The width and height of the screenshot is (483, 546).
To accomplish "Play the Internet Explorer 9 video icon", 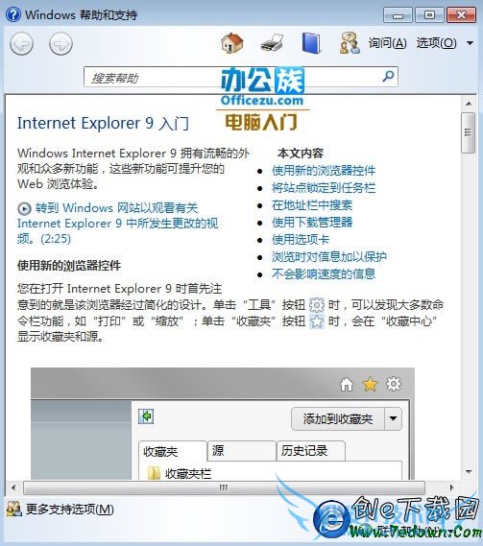I will point(24,208).
